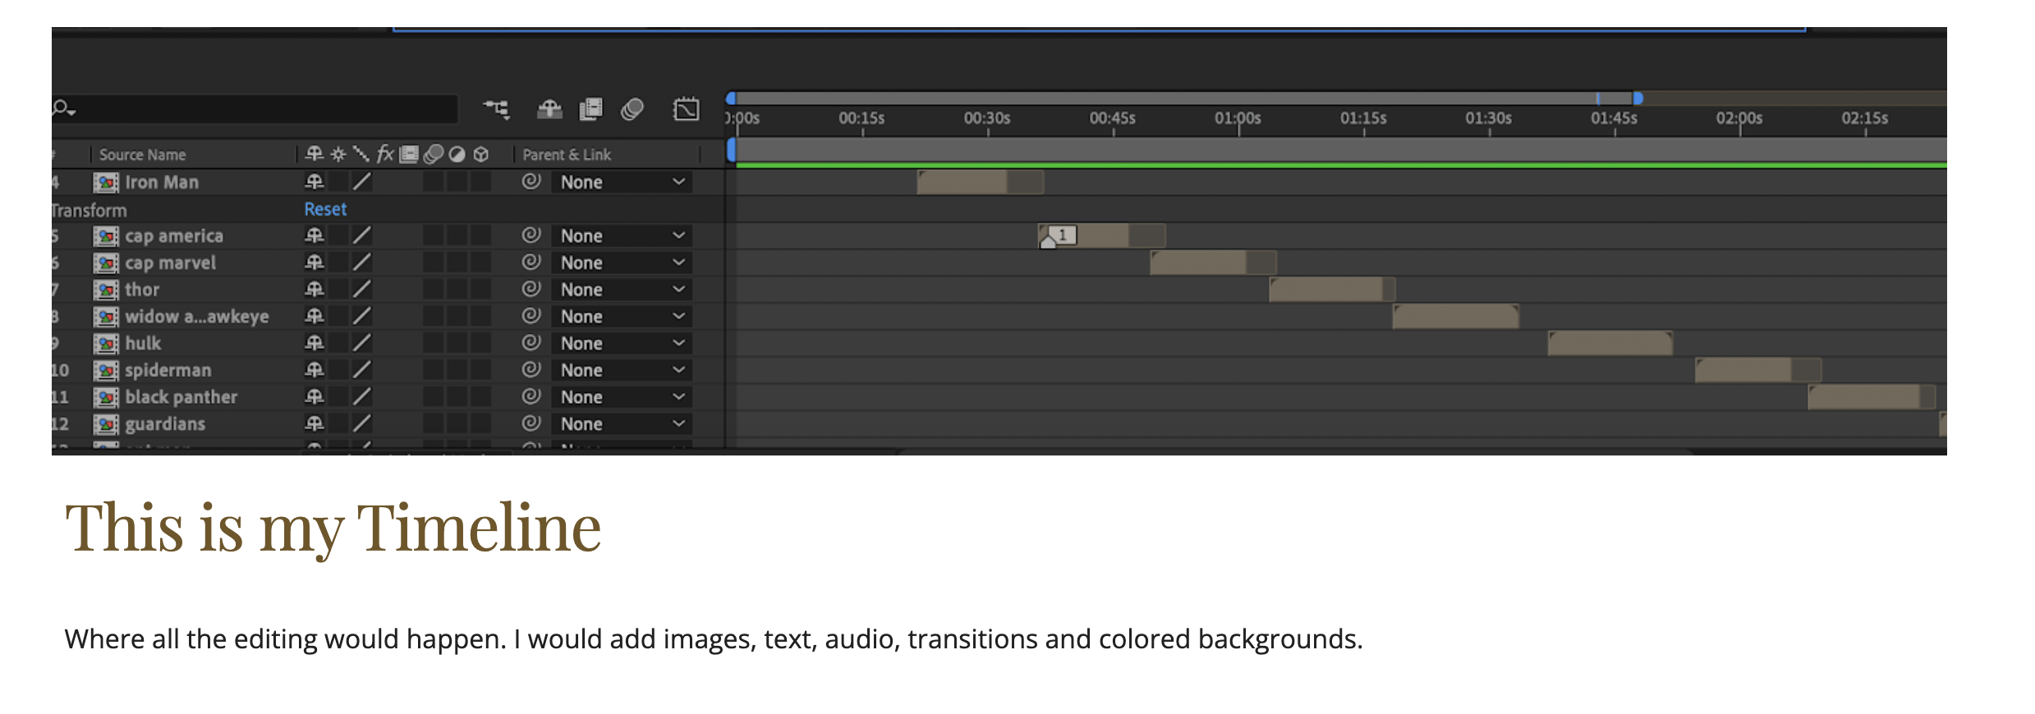2035x714 pixels.
Task: Open parent dropdown for thor layer
Action: point(622,290)
